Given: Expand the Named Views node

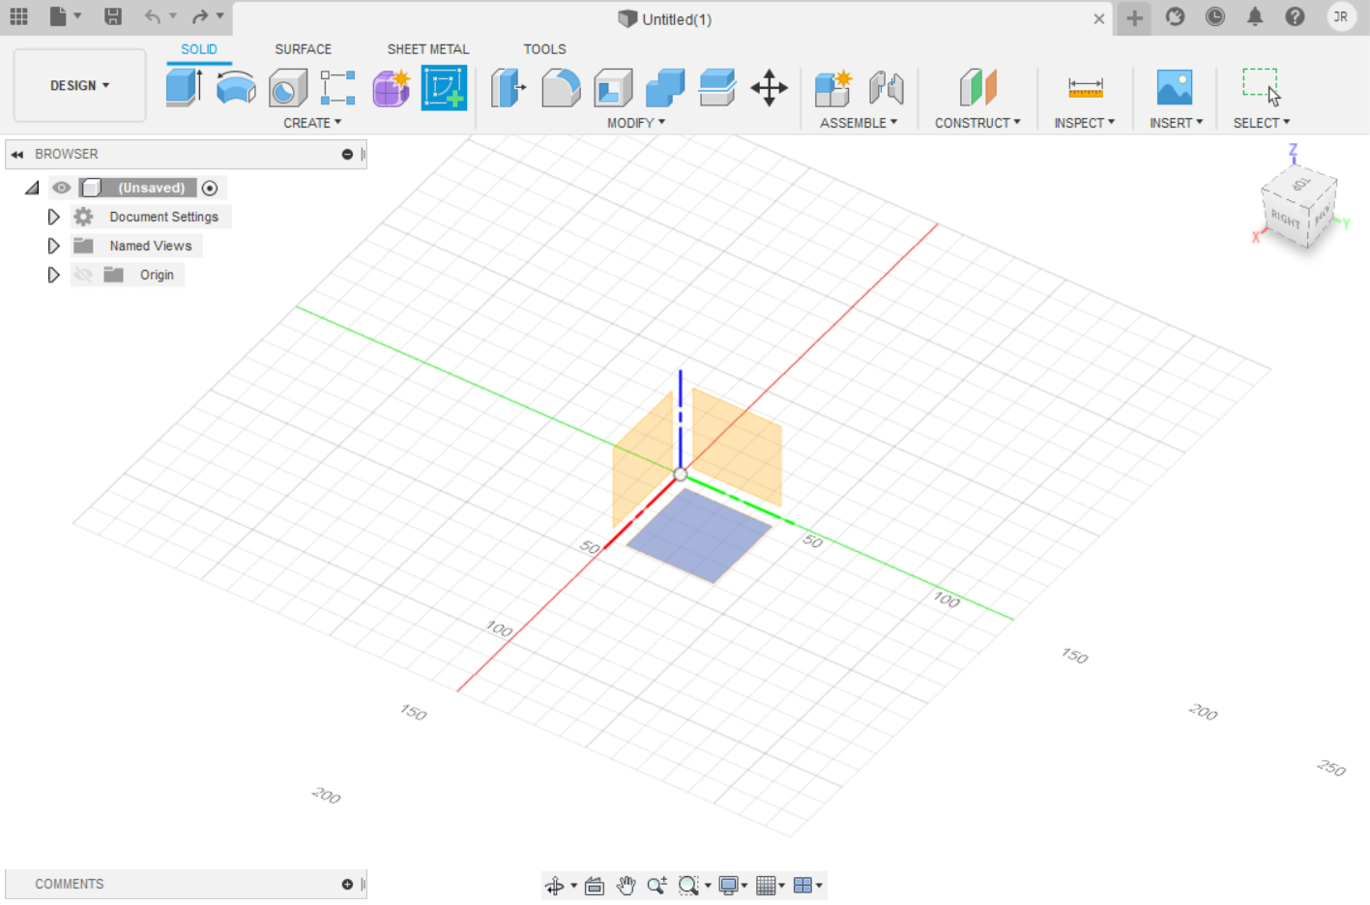Looking at the screenshot, I should [53, 246].
